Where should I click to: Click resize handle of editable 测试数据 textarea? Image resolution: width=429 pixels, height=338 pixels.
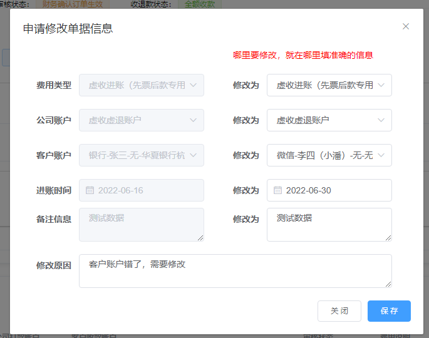pyautogui.click(x=388, y=238)
